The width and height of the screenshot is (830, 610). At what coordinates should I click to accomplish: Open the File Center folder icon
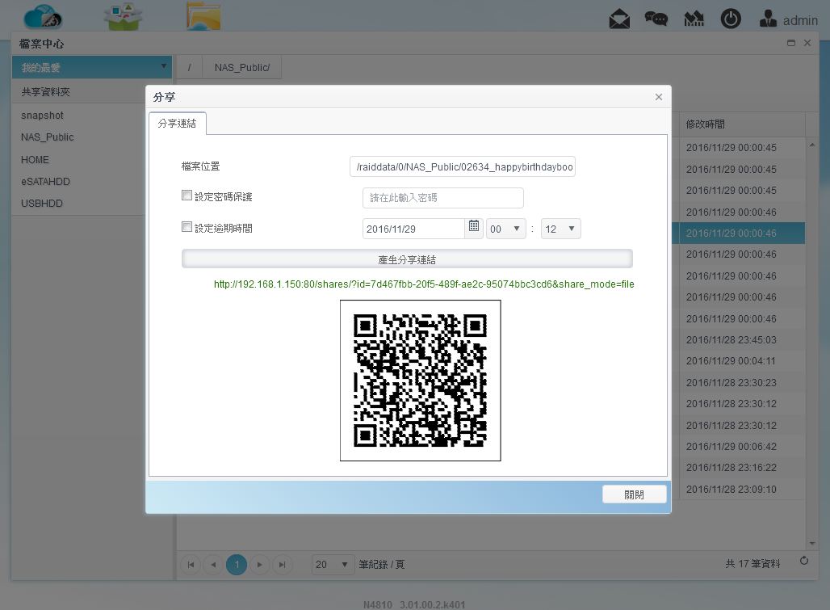pyautogui.click(x=203, y=16)
